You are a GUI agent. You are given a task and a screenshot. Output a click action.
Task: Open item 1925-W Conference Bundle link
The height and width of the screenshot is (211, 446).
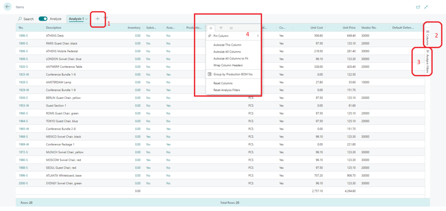(x=24, y=74)
